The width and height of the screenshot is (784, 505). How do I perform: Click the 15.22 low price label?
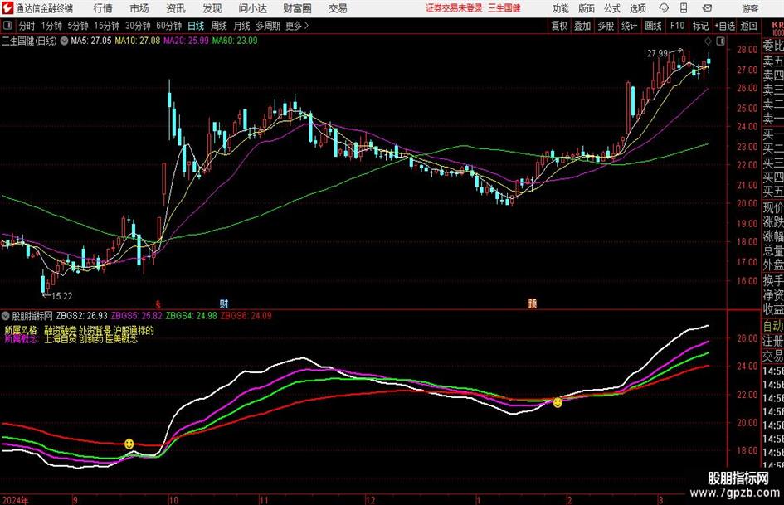click(62, 296)
